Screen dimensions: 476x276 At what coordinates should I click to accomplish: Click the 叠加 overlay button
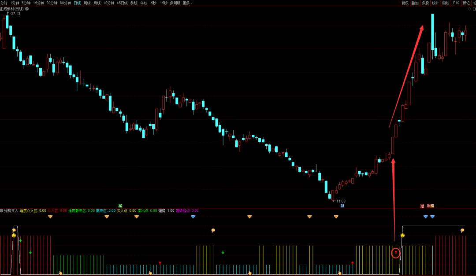pos(415,3)
